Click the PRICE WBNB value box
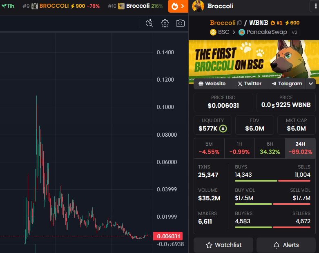The image size is (319, 253). [x=286, y=102]
